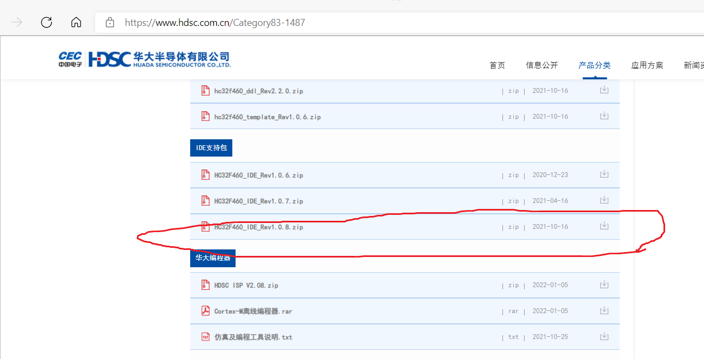The height and width of the screenshot is (359, 704).
Task: View site security lock icon
Action: click(x=110, y=23)
